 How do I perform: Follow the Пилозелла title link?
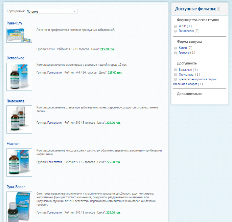16,101
